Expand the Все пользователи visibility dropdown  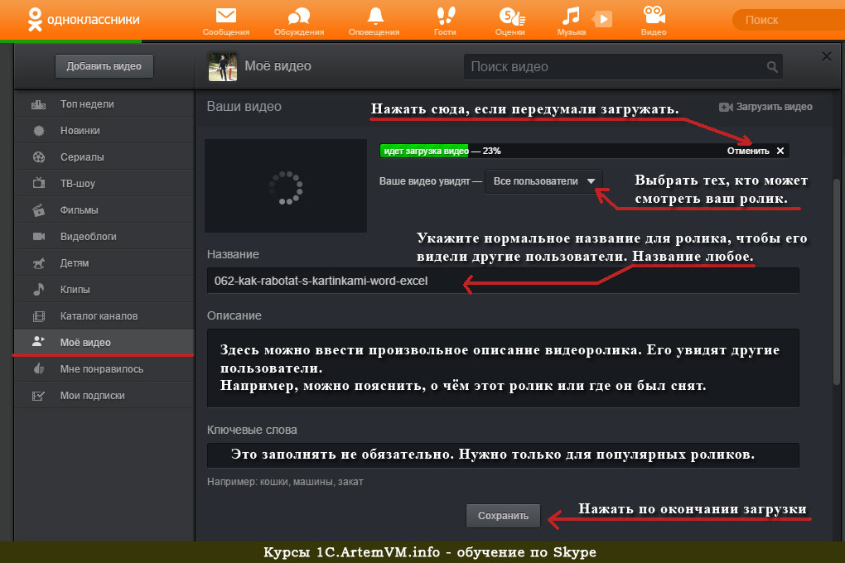(544, 181)
